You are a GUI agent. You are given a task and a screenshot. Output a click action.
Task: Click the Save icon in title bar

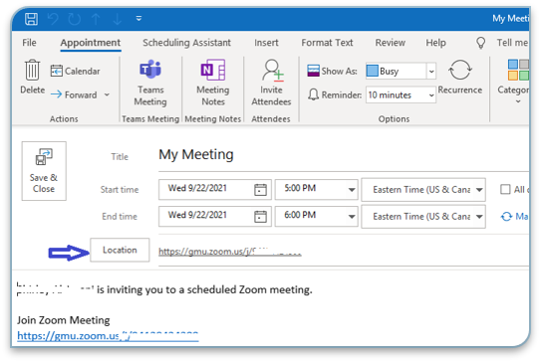31,19
